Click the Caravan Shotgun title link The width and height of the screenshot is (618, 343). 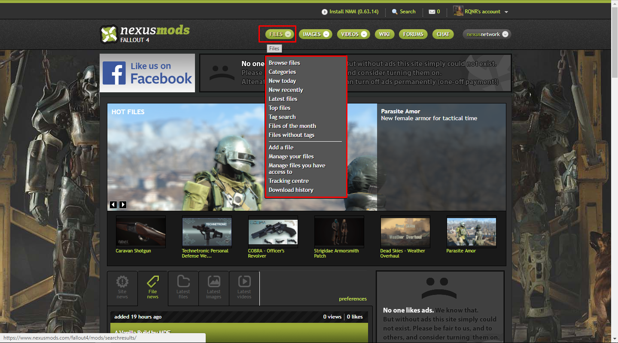pyautogui.click(x=133, y=251)
